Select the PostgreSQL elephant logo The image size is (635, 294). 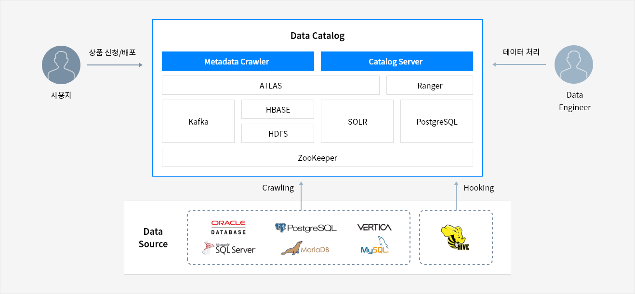pos(306,228)
